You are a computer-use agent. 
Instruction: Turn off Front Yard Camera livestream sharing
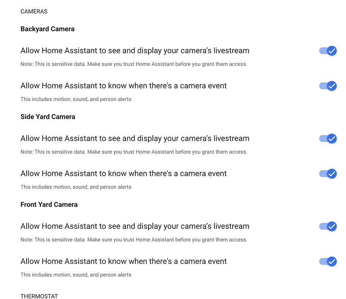pyautogui.click(x=328, y=226)
